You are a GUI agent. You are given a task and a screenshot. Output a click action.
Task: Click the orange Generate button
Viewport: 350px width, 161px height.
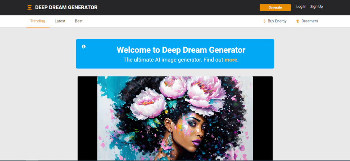point(275,8)
